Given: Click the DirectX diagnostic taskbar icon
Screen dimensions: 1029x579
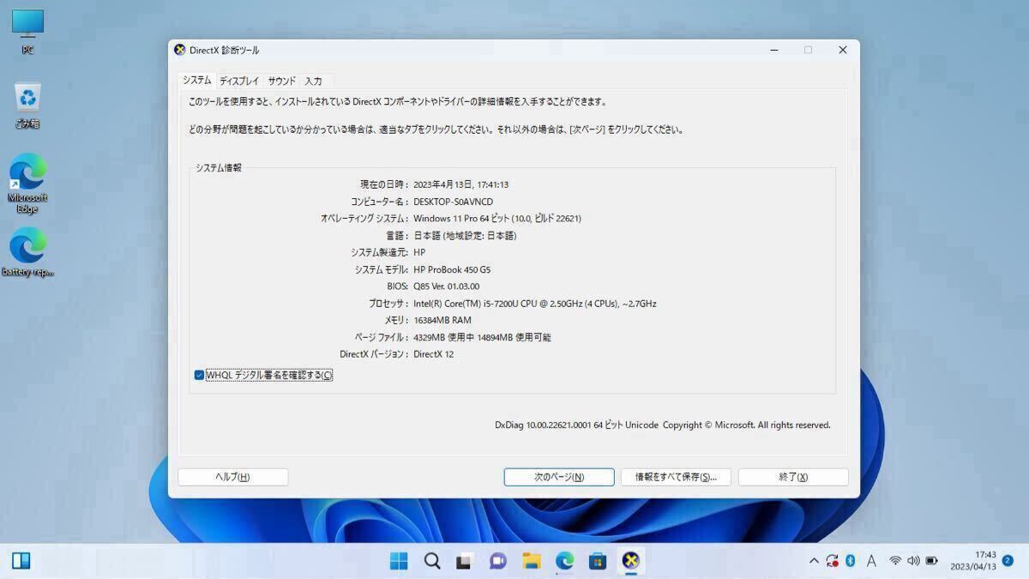Looking at the screenshot, I should pos(631,561).
